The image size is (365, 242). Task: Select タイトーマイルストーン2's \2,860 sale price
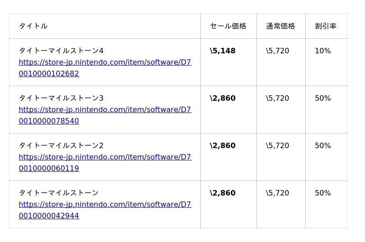[223, 146]
